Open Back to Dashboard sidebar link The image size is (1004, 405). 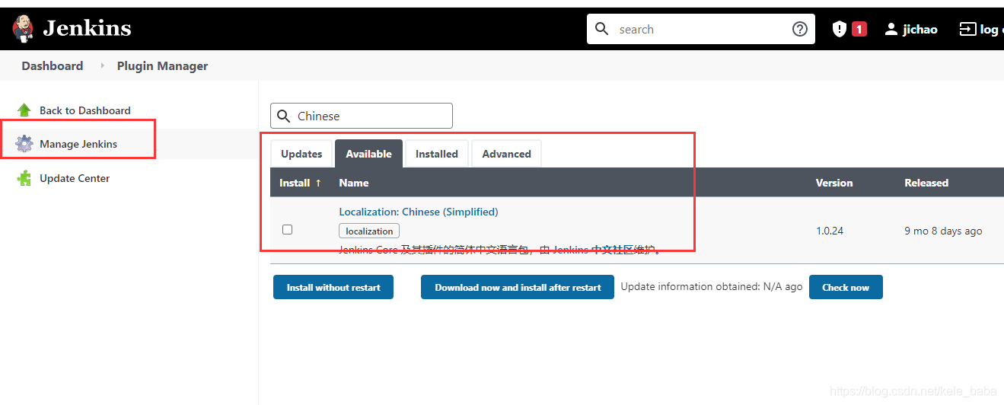click(85, 110)
